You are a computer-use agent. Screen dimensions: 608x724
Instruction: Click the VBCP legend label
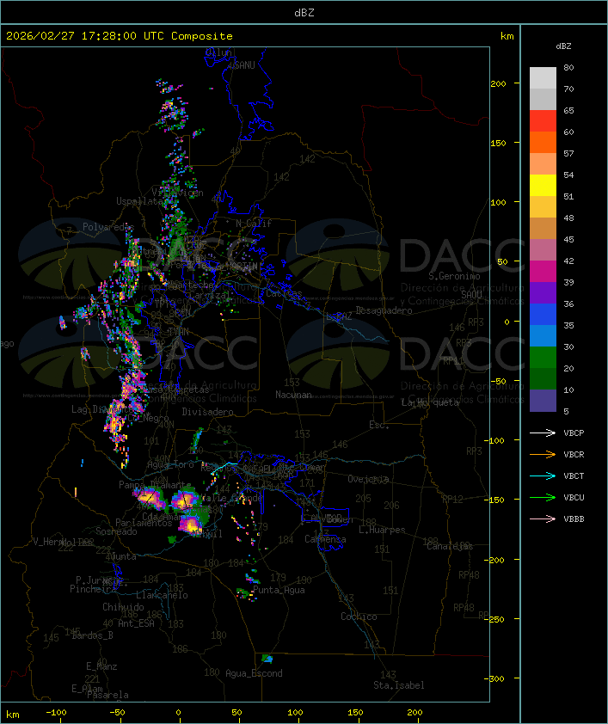[x=574, y=433]
